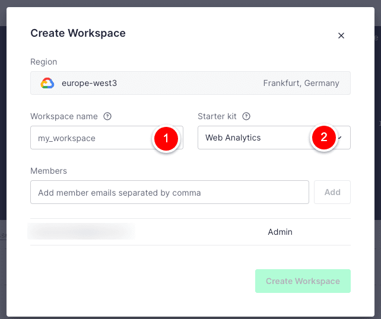Click the Starter kit dropdown chevron arrow
The image size is (381, 319).
[x=341, y=138]
